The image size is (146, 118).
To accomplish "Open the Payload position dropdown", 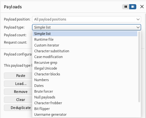I will 87,19.
